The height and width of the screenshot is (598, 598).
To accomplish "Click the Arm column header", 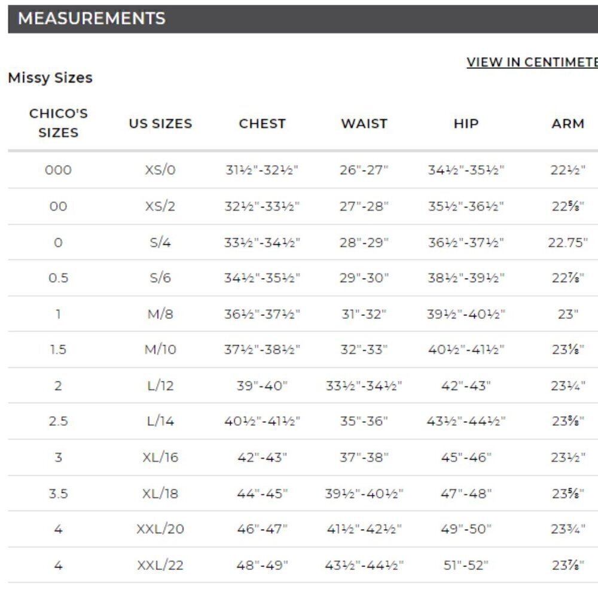I will pyautogui.click(x=568, y=124).
